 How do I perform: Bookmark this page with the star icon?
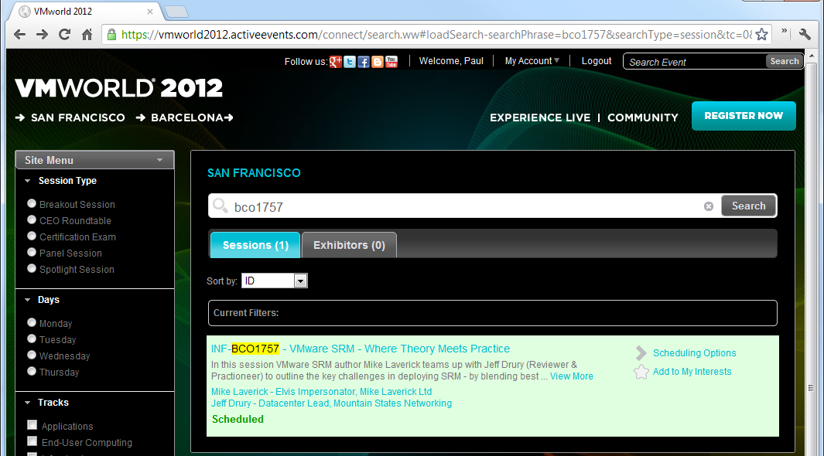(x=761, y=35)
